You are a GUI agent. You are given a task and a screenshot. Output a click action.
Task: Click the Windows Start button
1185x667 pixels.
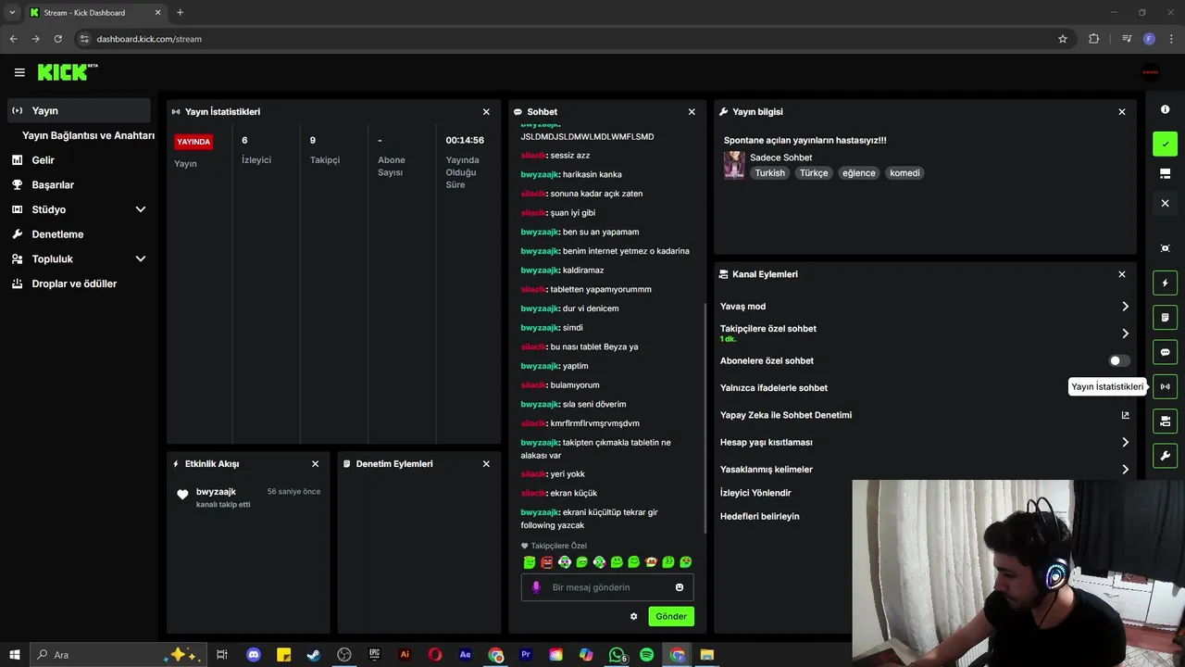15,655
